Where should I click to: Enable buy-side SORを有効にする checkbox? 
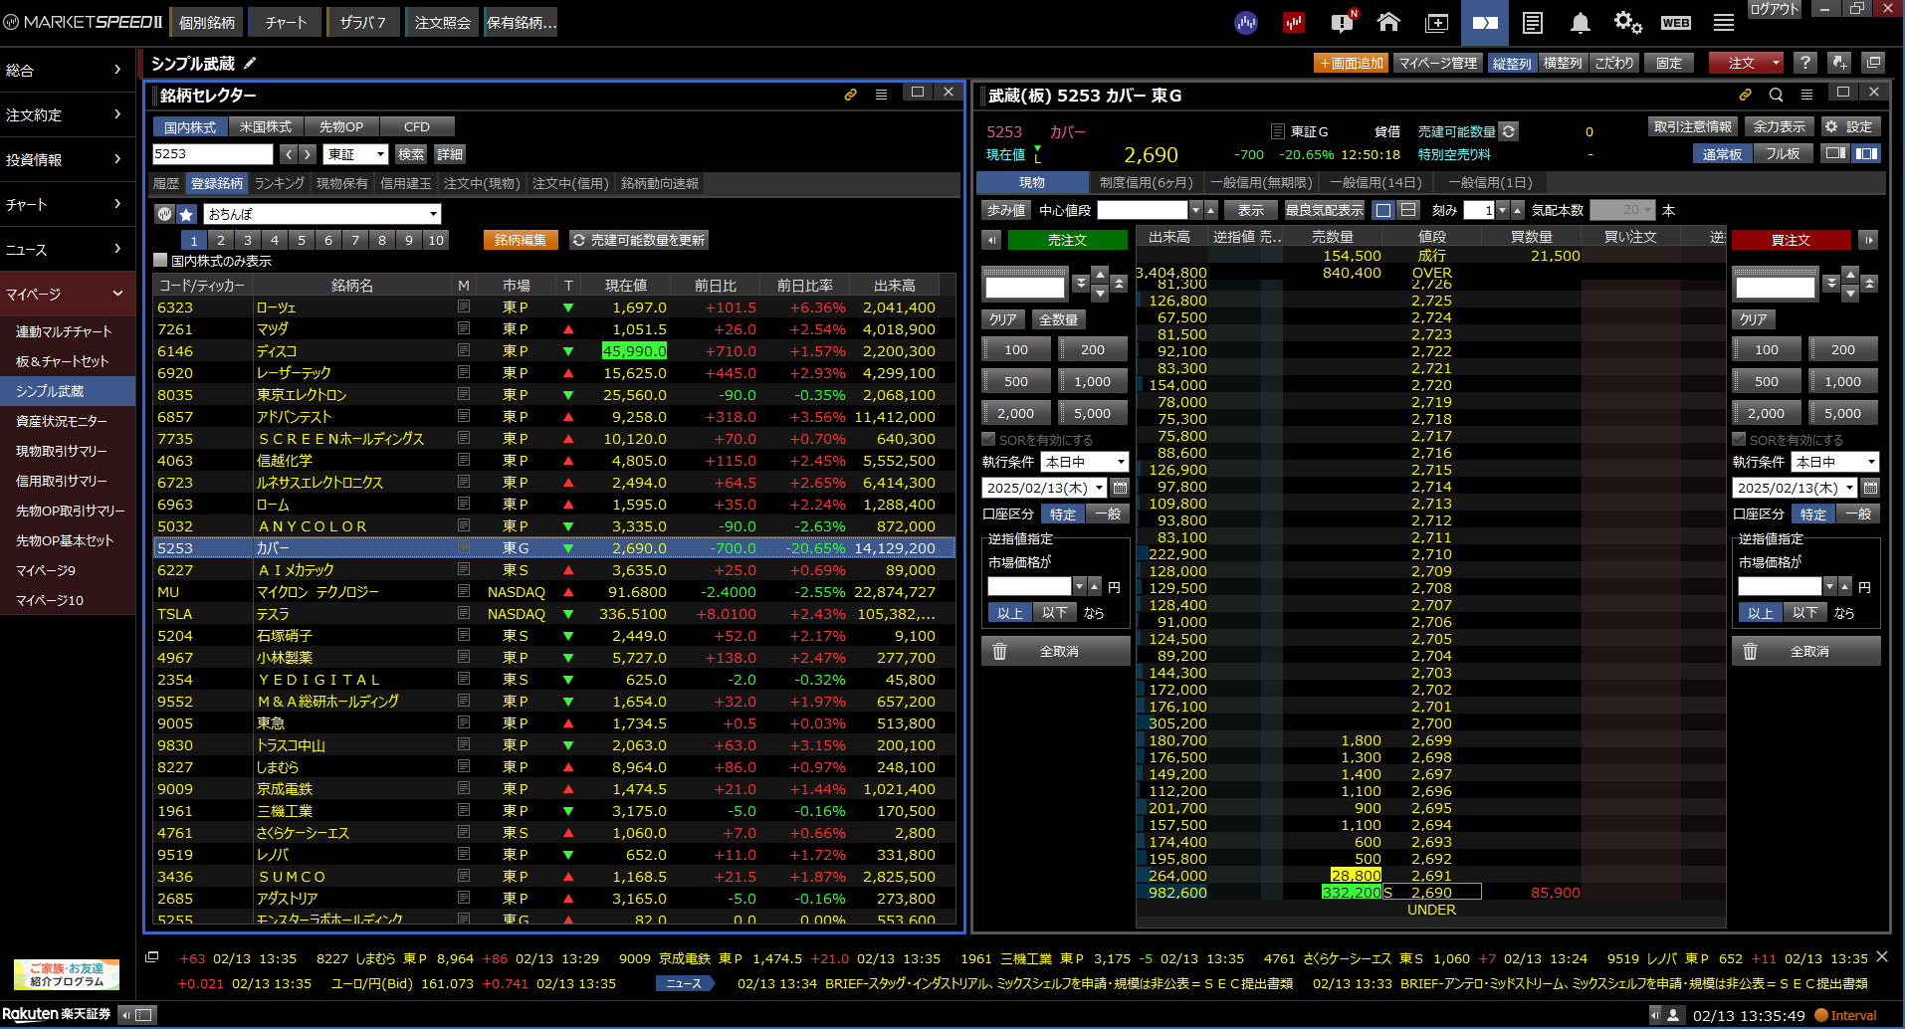coord(1739,439)
